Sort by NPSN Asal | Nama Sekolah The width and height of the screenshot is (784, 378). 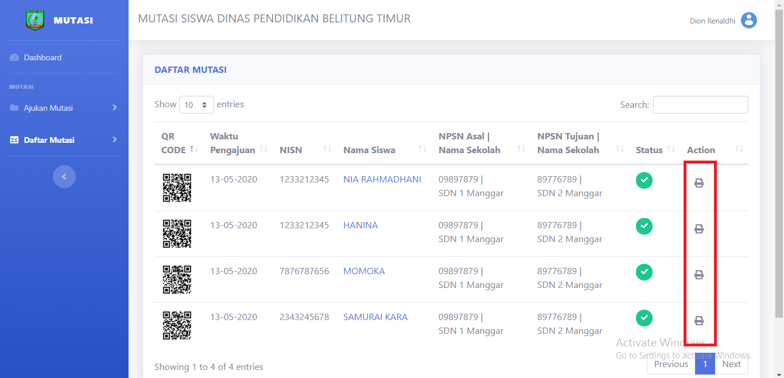point(481,143)
